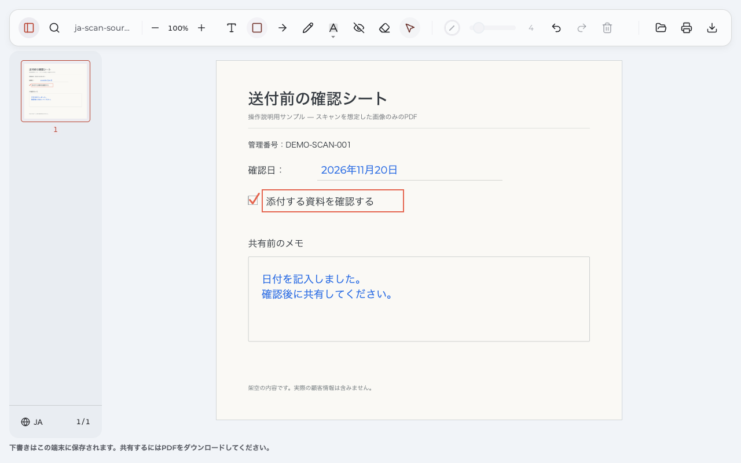The width and height of the screenshot is (741, 463).
Task: Select the hide/redact eye-slash tool
Action: (359, 28)
